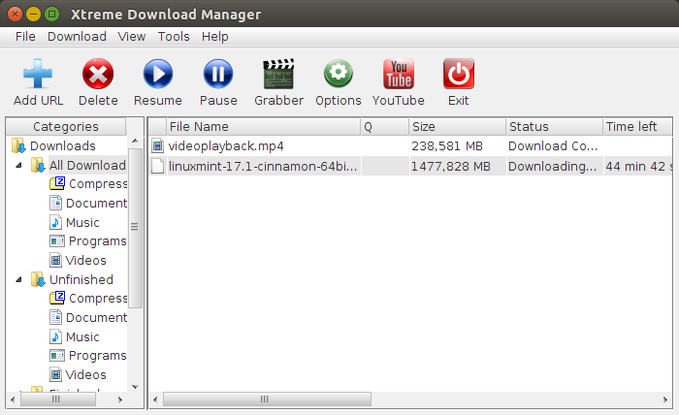The width and height of the screenshot is (679, 415).
Task: Click the All Downloads folder icon
Action: (x=38, y=165)
